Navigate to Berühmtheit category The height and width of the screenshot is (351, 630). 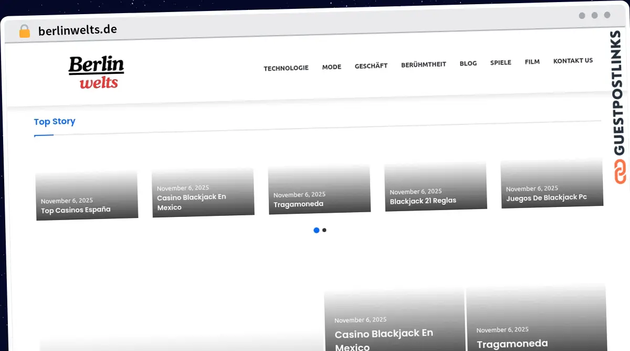coord(423,64)
